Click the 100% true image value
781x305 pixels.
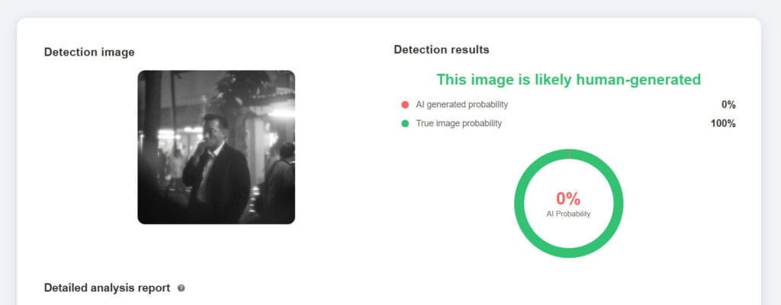tap(722, 124)
